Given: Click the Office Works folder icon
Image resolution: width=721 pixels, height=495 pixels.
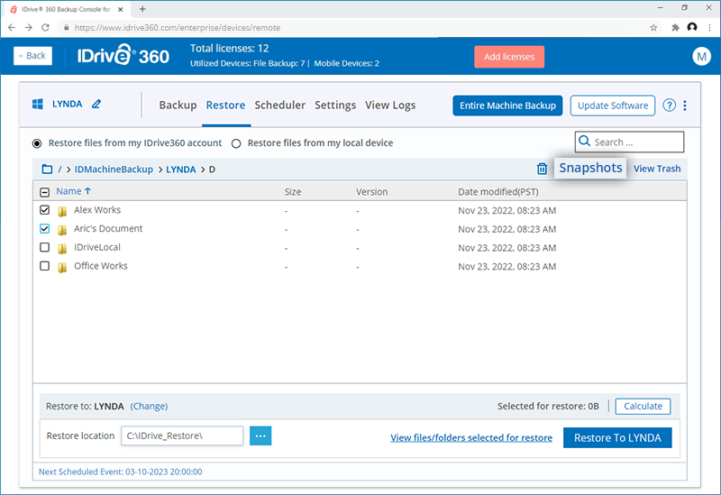Looking at the screenshot, I should (62, 267).
